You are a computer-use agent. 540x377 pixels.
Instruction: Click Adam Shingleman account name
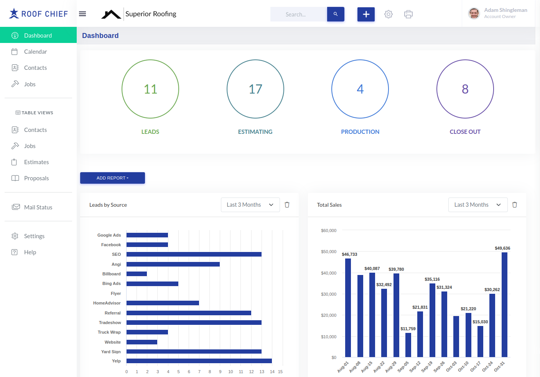click(505, 10)
